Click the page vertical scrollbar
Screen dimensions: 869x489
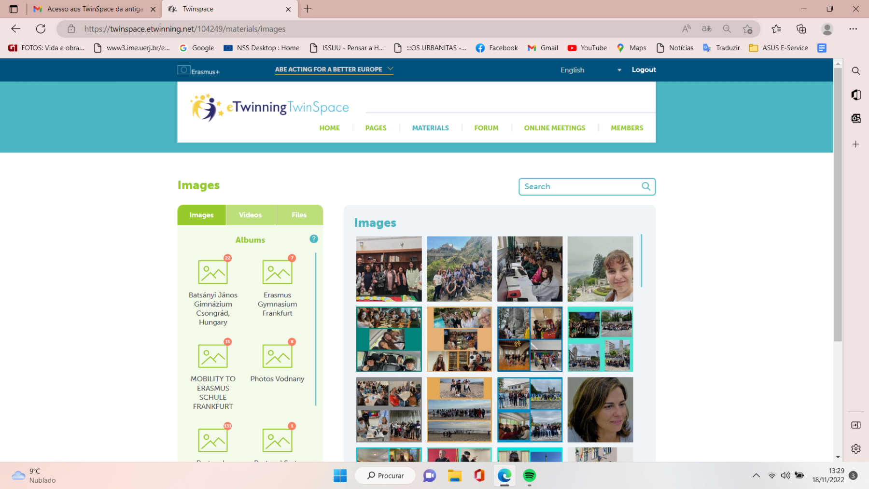click(838, 205)
